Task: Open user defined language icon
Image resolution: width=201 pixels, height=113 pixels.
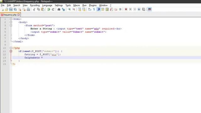Action: tap(103, 9)
